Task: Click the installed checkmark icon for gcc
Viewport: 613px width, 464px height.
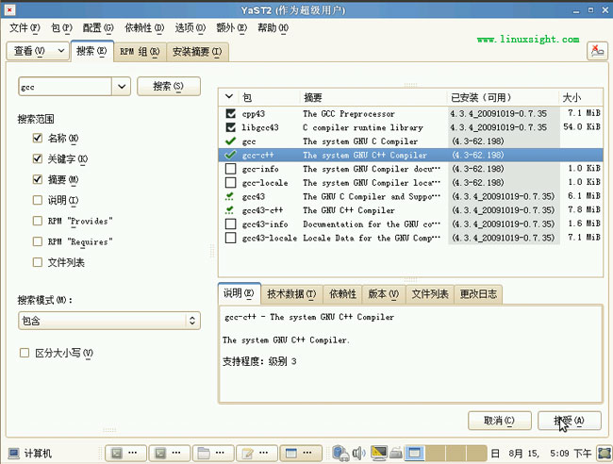Action: pyautogui.click(x=231, y=141)
